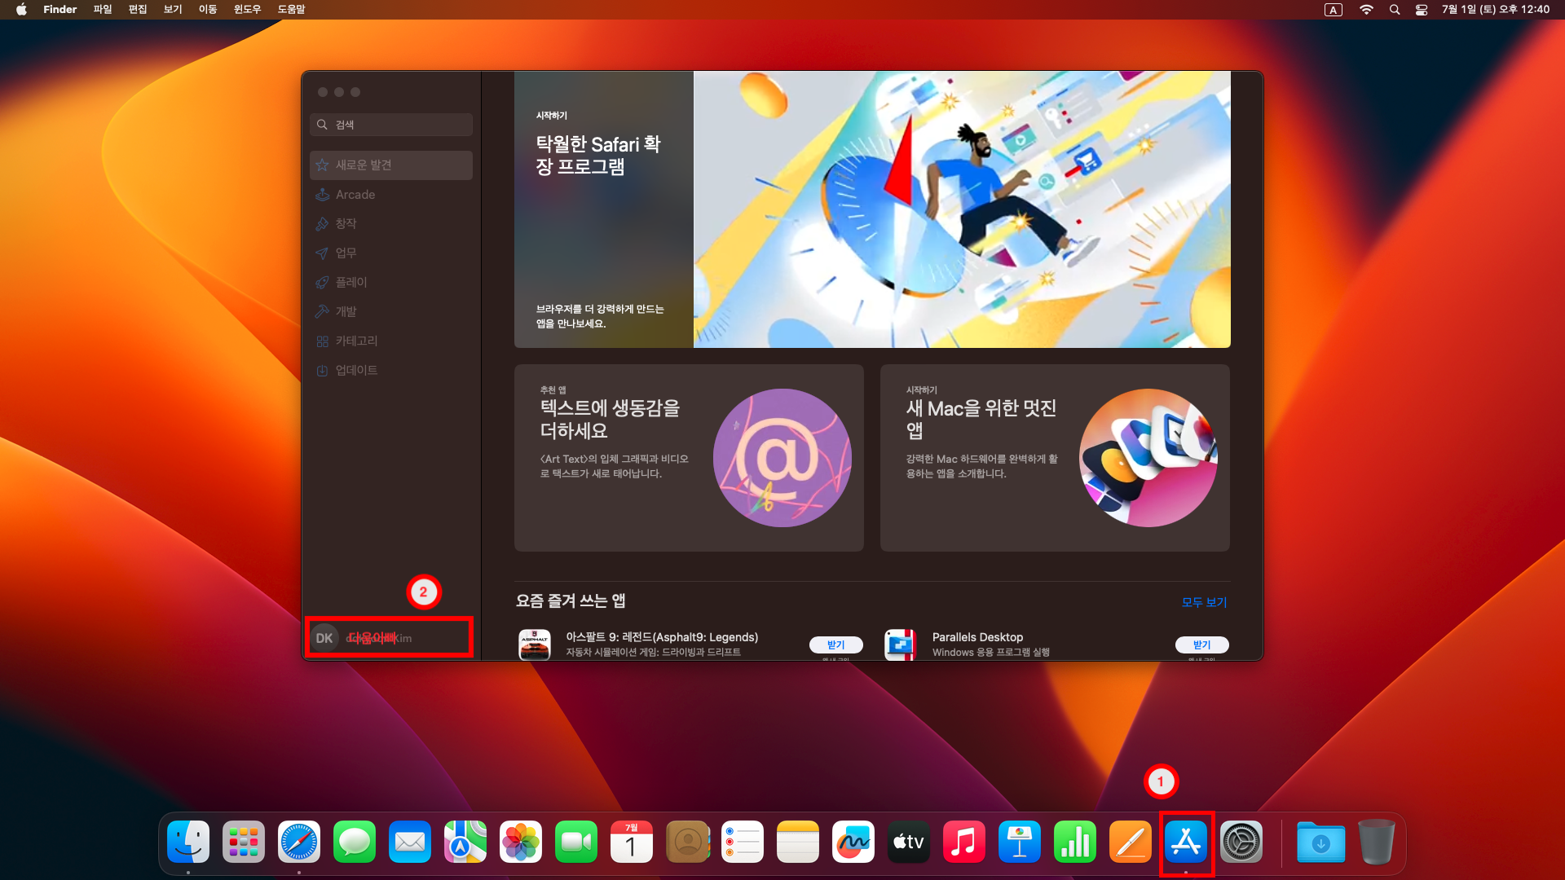The width and height of the screenshot is (1565, 880).
Task: Switch to the 플레이 section
Action: click(391, 283)
